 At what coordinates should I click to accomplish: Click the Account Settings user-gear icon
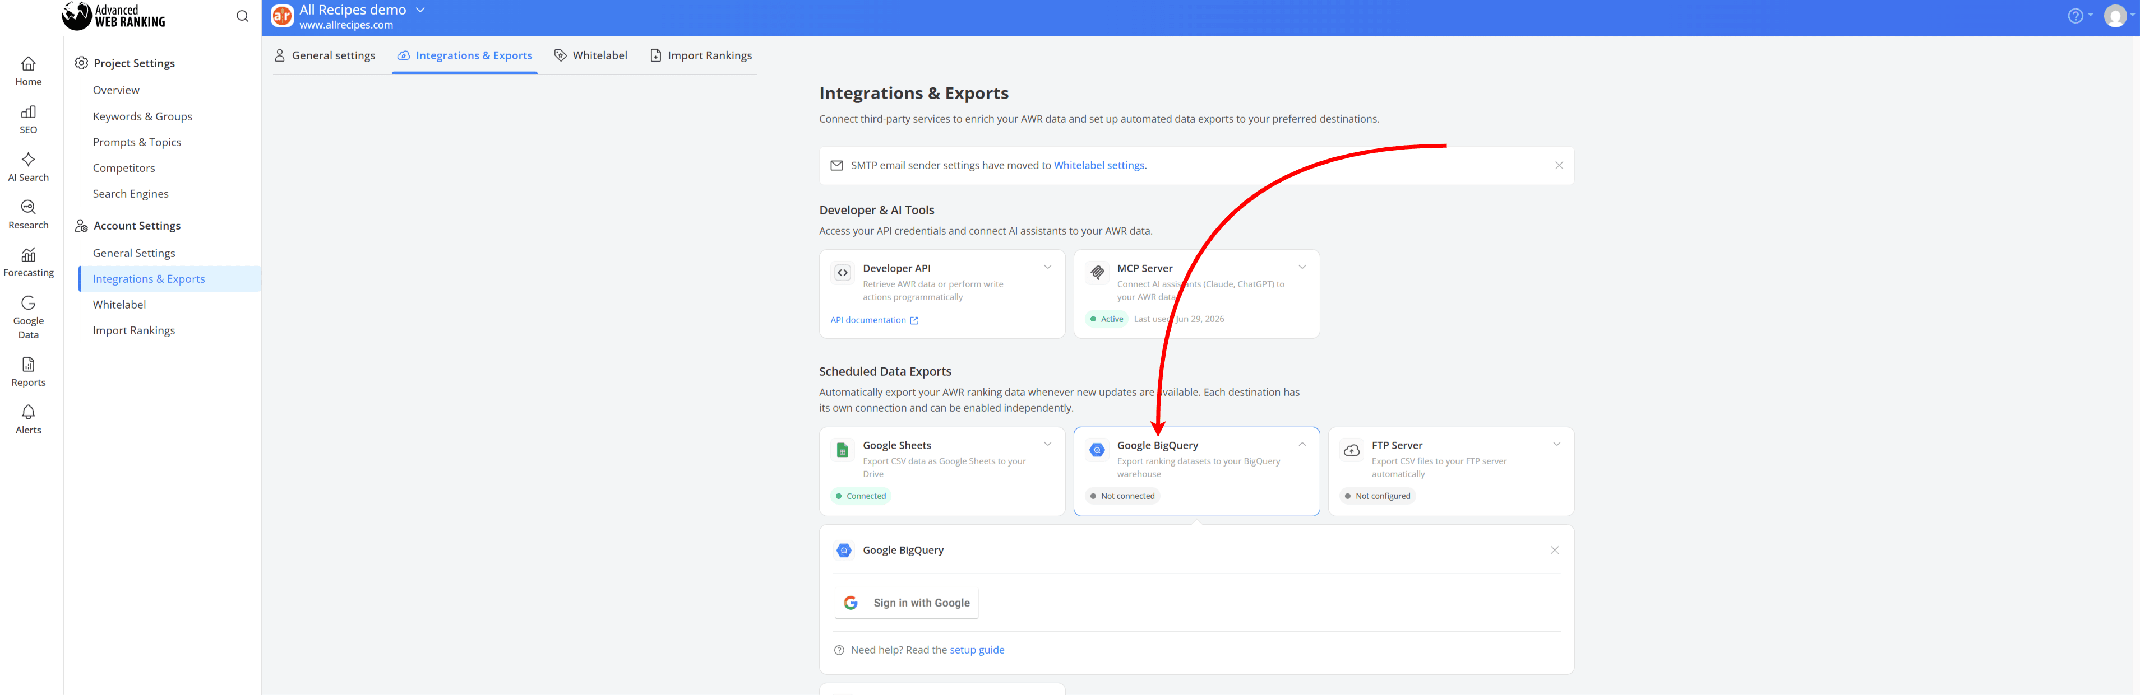coord(81,226)
